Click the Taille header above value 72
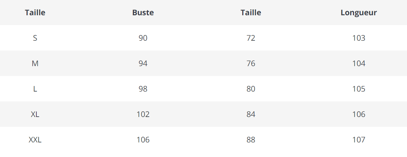The width and height of the screenshot is (407, 157). pyautogui.click(x=251, y=13)
